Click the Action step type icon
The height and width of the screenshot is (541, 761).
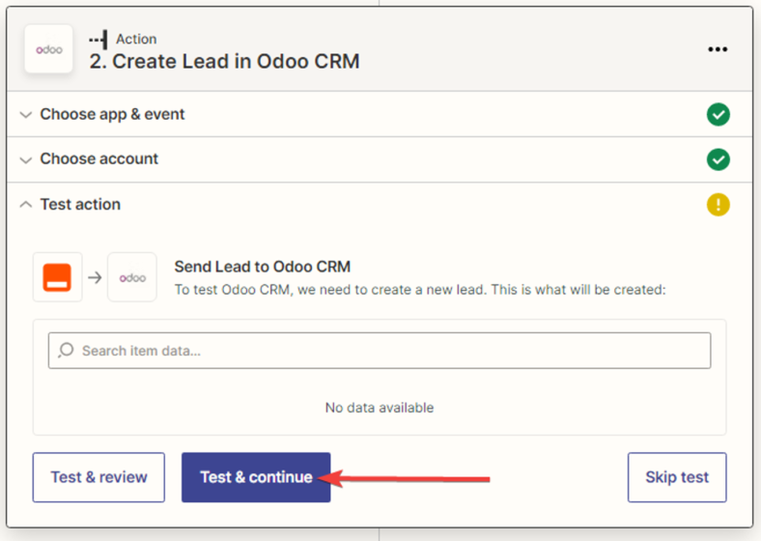tap(98, 40)
